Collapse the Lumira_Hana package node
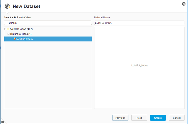Viewport: 188px width, 124px height. 9,34
